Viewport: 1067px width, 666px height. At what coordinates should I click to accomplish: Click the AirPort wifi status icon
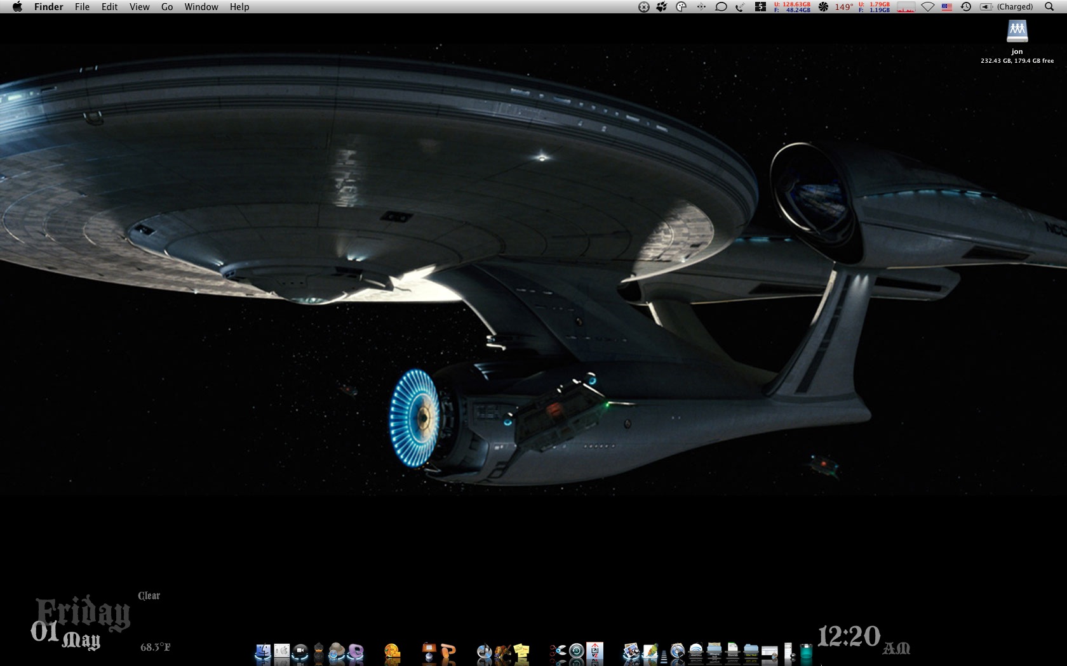pyautogui.click(x=928, y=7)
